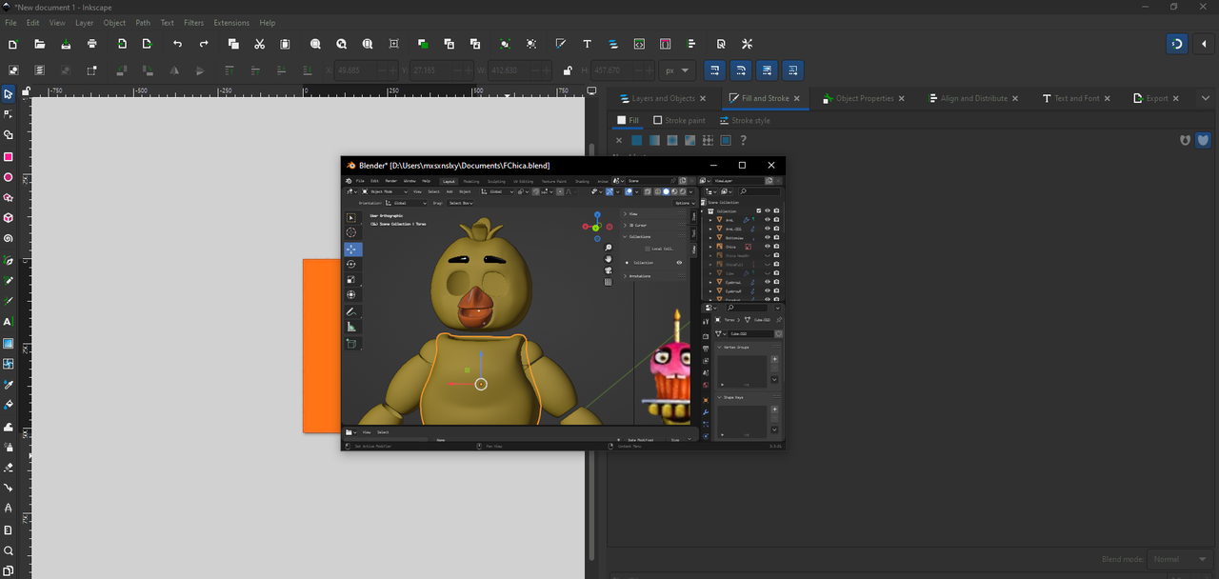The image size is (1219, 579).
Task: Select the Text tool in left toolbox
Action: [x=9, y=322]
